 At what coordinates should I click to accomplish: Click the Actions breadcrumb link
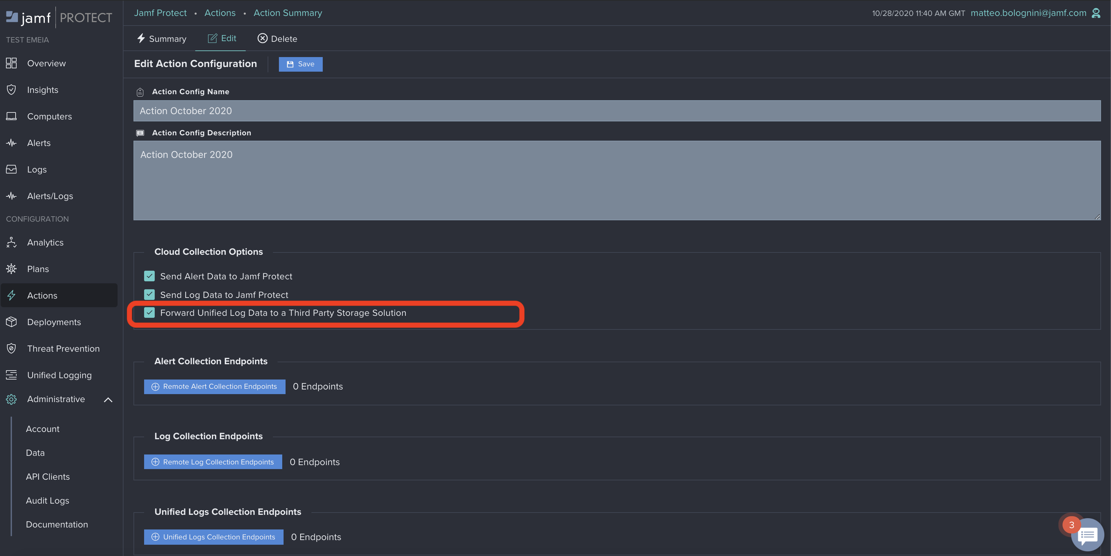click(220, 13)
